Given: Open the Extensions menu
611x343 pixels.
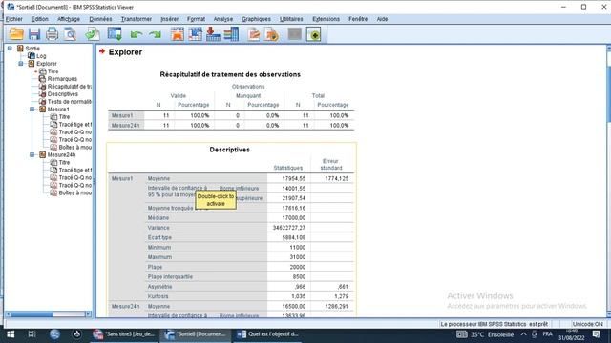Looking at the screenshot, I should pyautogui.click(x=327, y=19).
